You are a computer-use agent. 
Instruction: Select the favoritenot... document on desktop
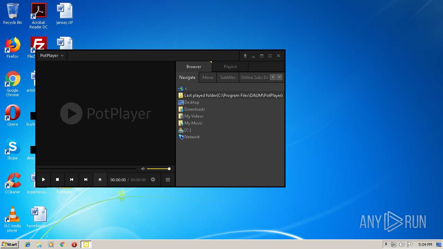tap(38, 217)
